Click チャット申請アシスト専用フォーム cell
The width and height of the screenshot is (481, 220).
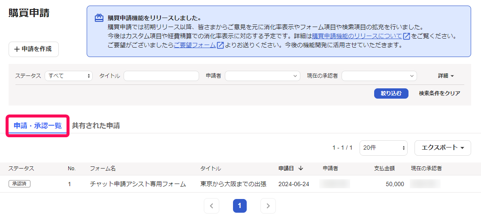138,184
